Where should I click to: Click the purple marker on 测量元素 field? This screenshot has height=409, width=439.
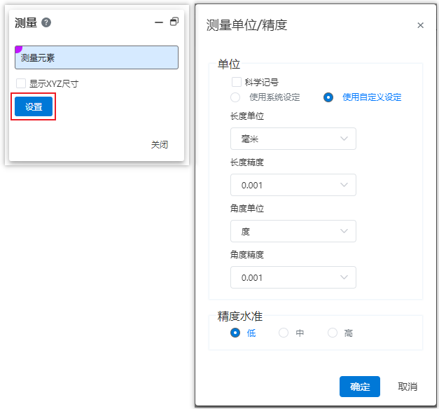18,49
